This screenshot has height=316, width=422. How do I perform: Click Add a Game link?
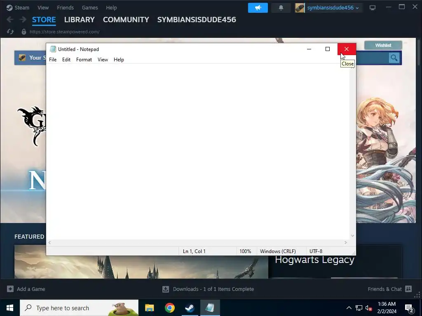tap(31, 289)
